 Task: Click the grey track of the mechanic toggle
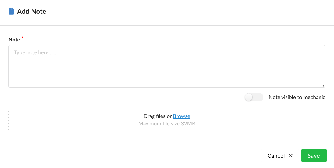coord(259,97)
